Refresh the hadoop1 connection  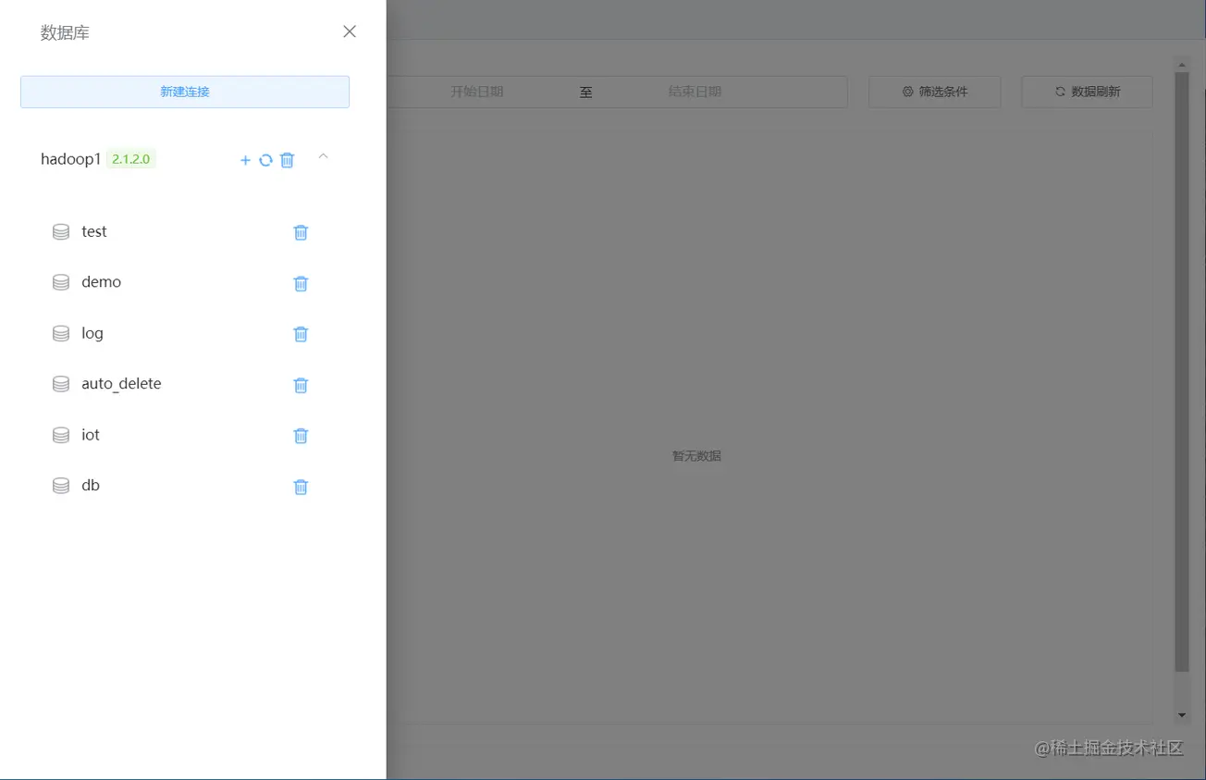265,160
